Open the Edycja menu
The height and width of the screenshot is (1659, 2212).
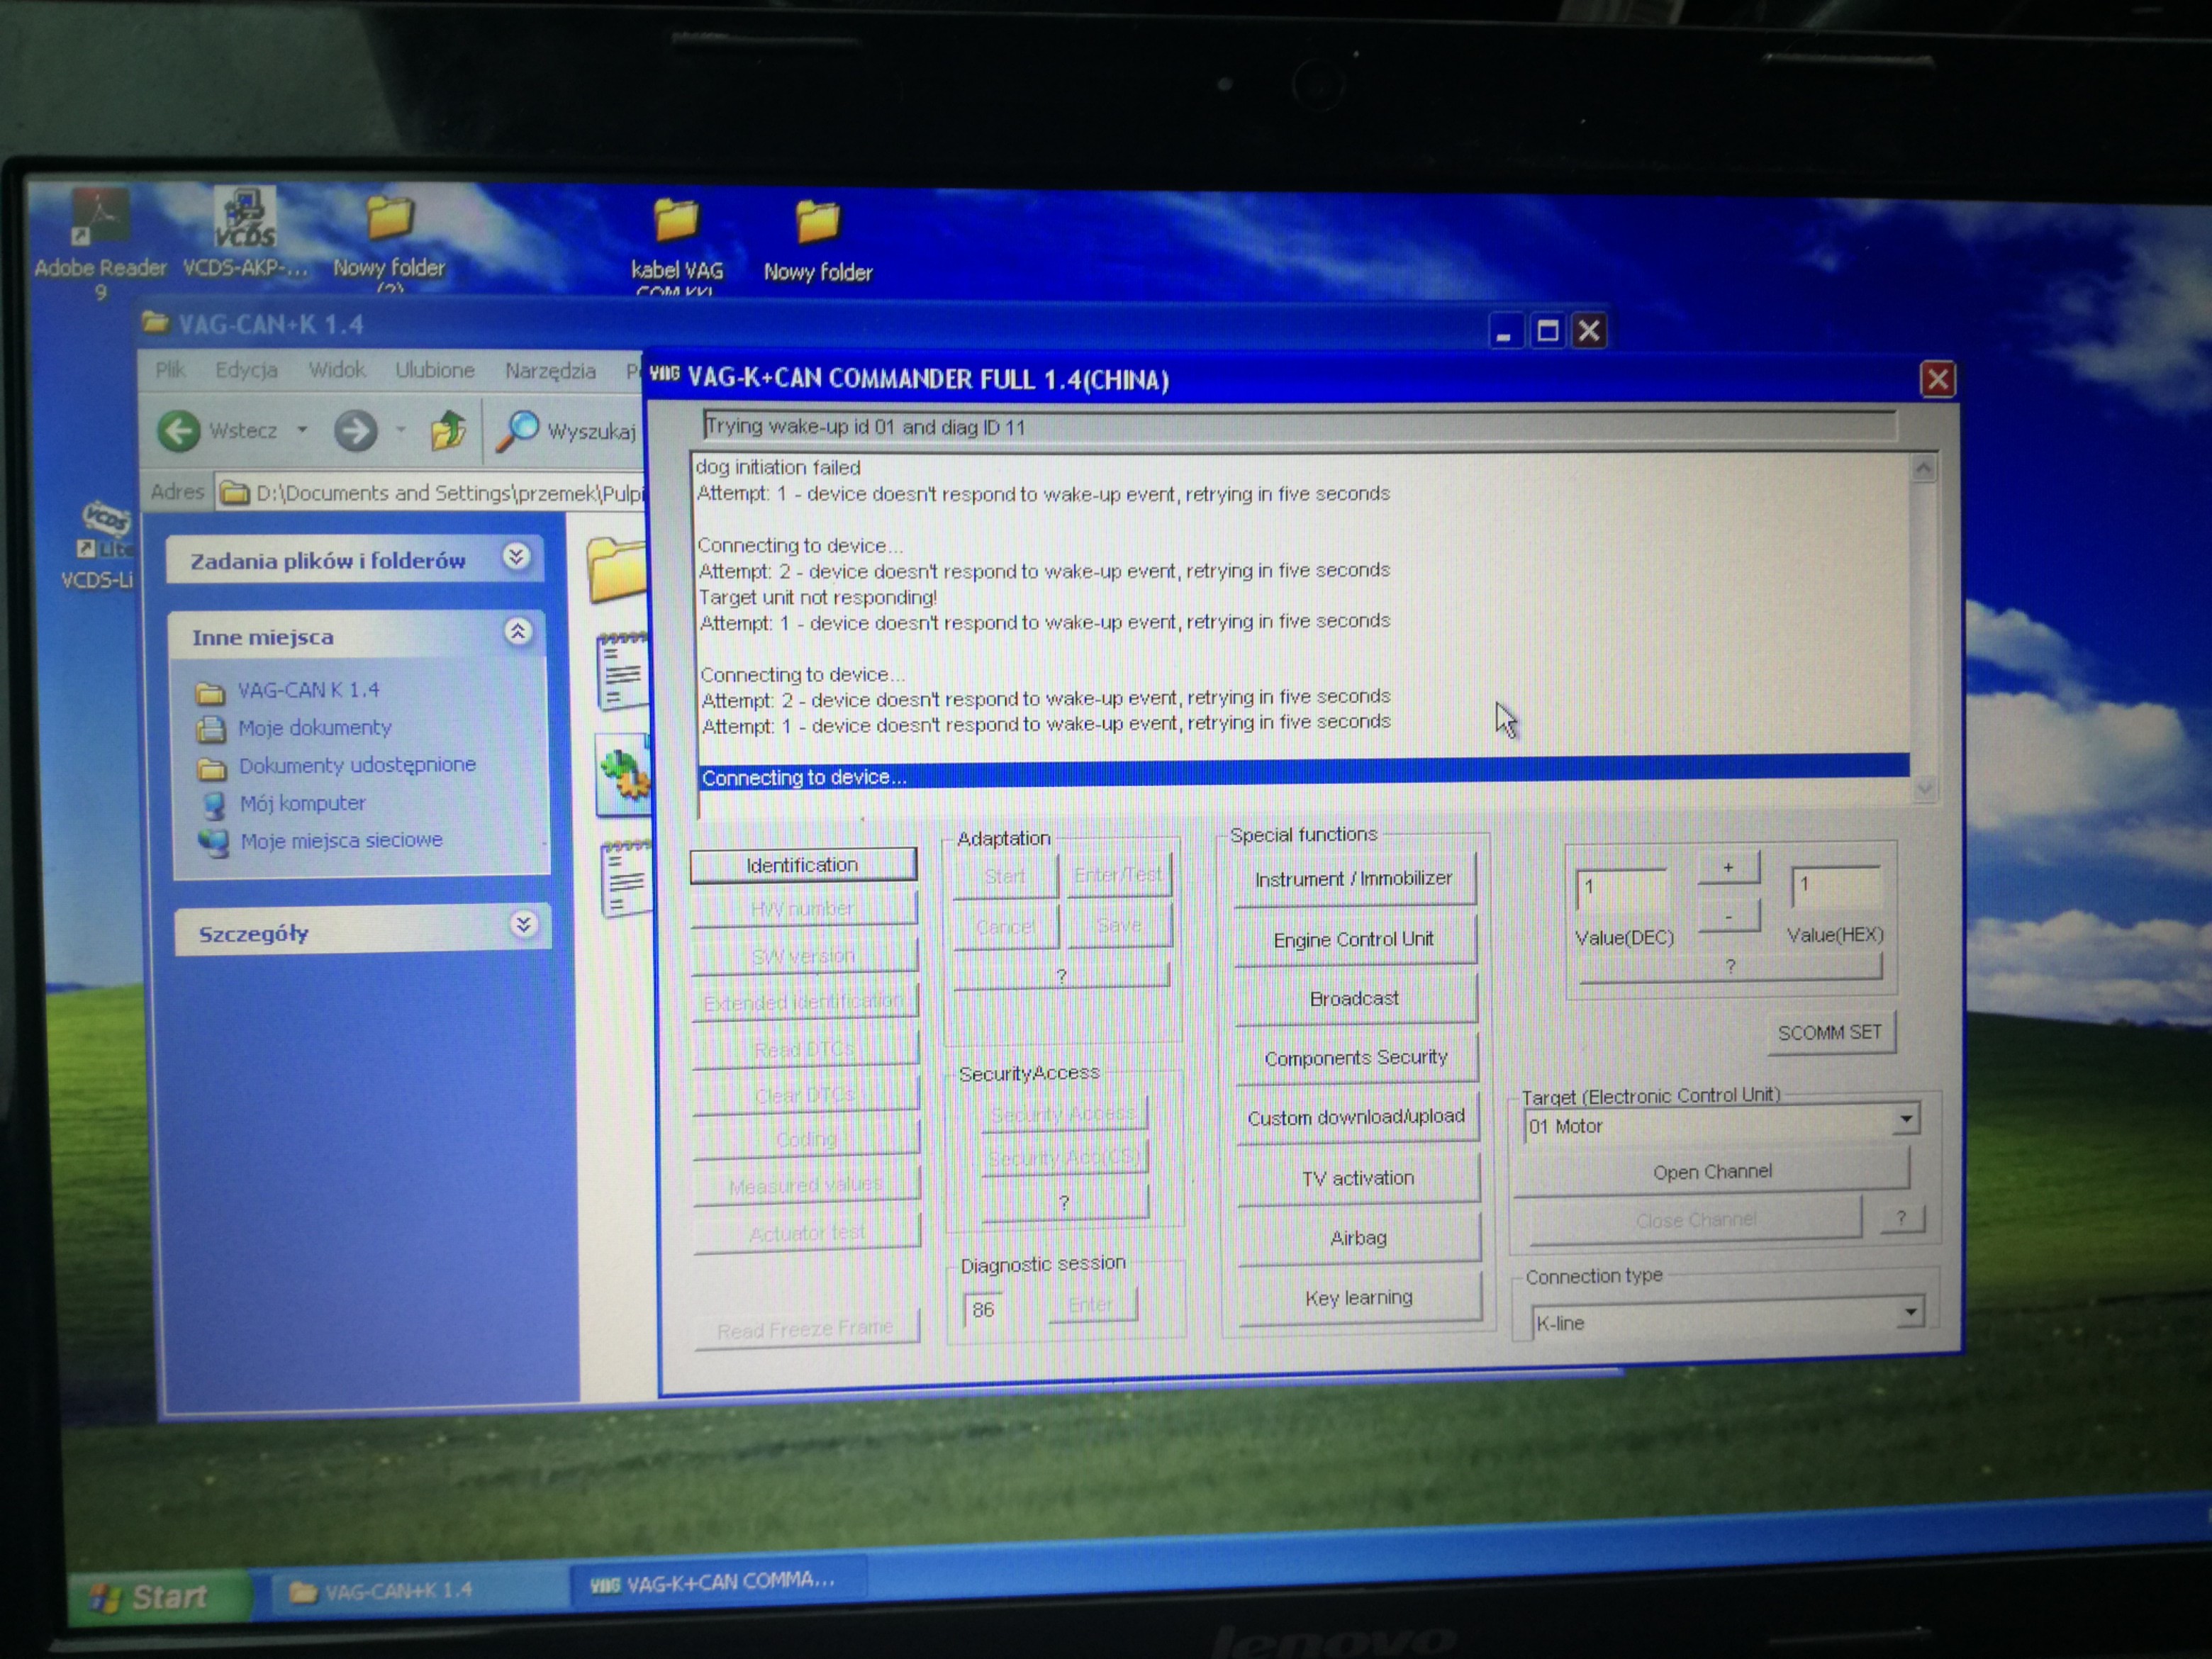[246, 370]
